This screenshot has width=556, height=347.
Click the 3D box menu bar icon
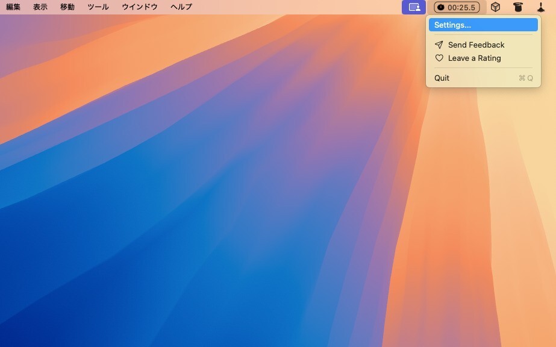[x=495, y=7]
